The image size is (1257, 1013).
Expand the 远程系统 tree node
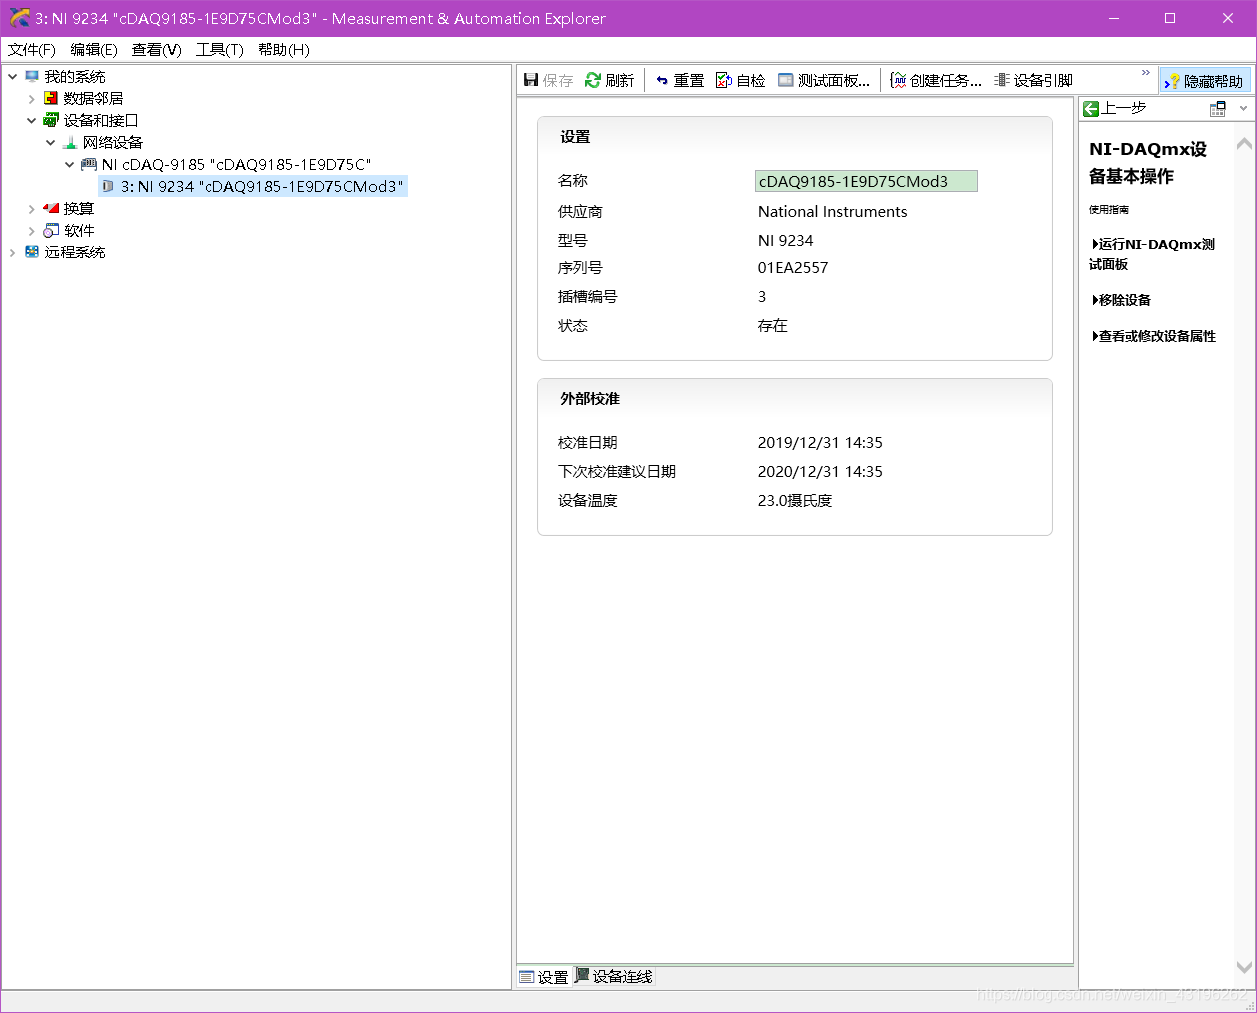(12, 252)
